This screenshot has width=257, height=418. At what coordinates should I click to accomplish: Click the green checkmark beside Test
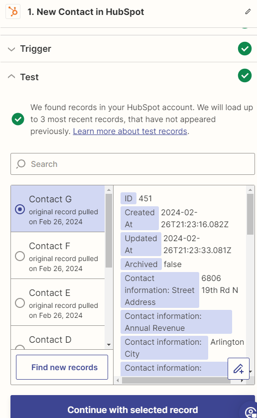[x=245, y=76]
